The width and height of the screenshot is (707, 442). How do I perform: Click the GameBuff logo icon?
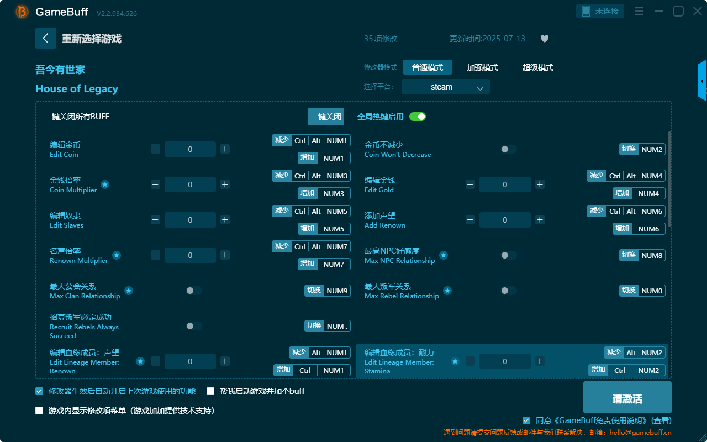click(22, 12)
